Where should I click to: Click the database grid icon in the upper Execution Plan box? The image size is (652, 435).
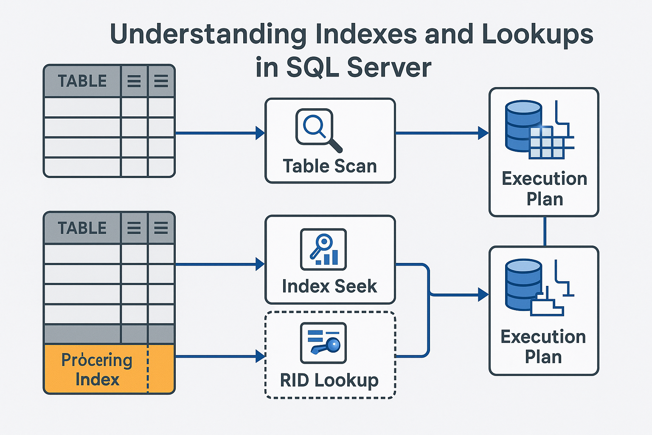[540, 130]
